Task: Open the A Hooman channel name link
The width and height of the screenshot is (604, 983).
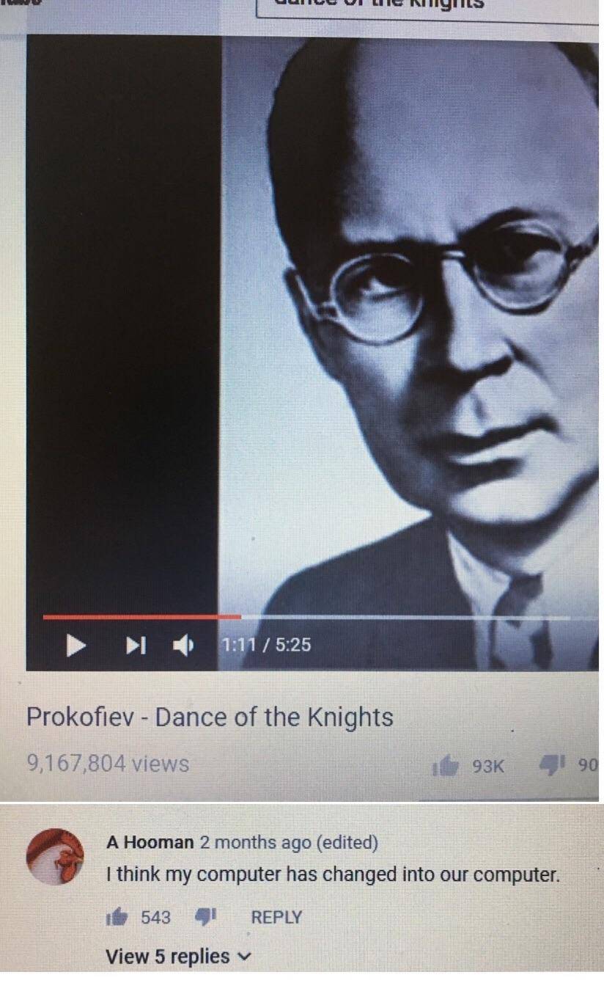Action: (x=150, y=842)
